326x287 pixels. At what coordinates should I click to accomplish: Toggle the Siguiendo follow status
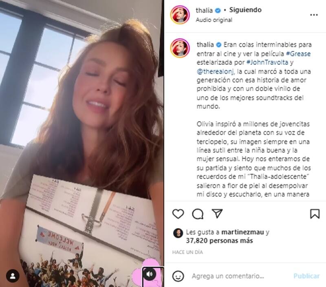[245, 10]
